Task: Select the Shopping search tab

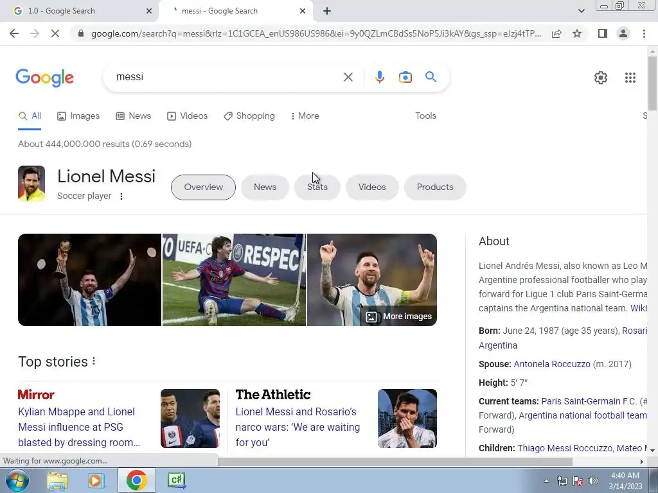Action: [x=249, y=116]
